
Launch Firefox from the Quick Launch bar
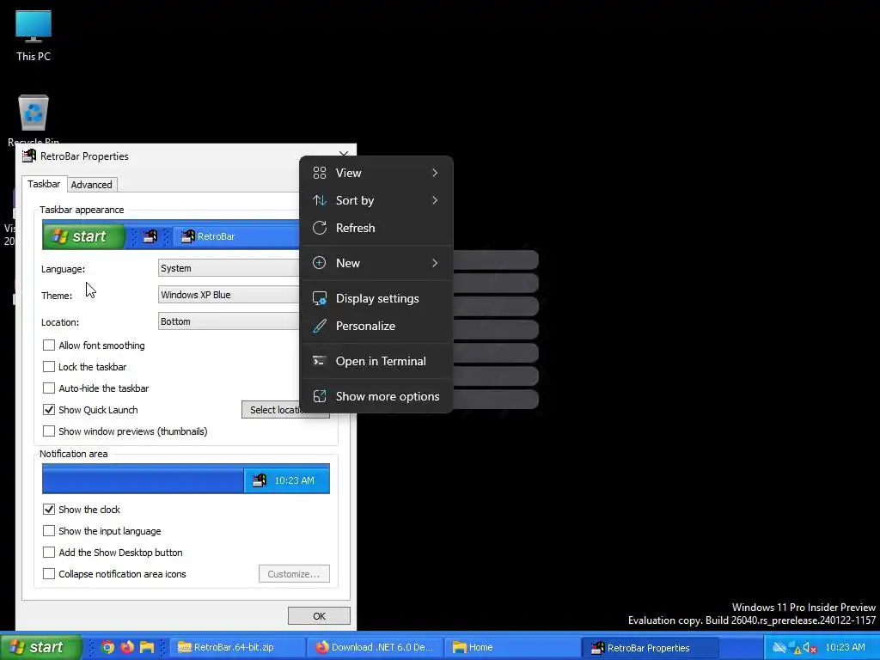(127, 647)
